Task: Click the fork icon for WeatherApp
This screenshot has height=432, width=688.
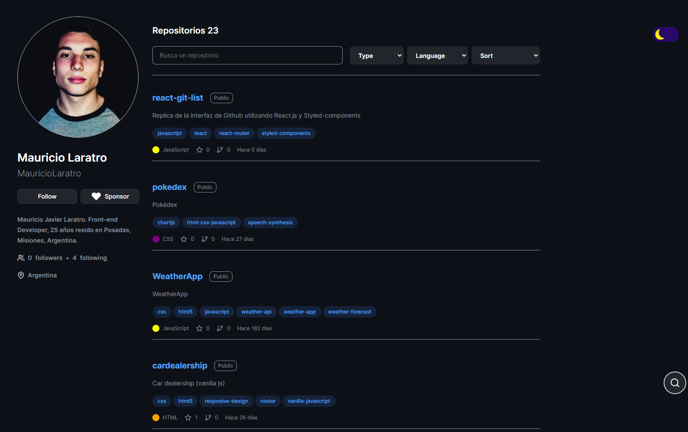Action: (x=220, y=328)
